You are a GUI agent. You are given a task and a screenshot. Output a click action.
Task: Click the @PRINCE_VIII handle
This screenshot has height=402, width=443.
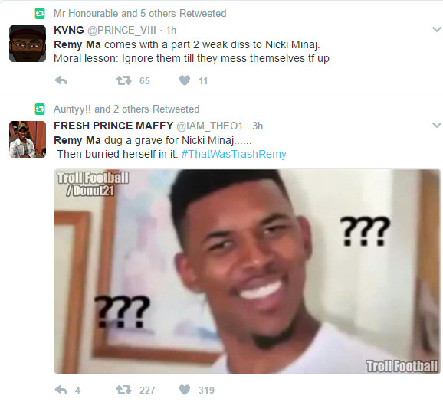point(122,30)
